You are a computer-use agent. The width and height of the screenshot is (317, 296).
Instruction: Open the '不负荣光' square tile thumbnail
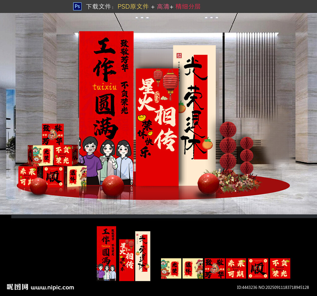pos(280,268)
